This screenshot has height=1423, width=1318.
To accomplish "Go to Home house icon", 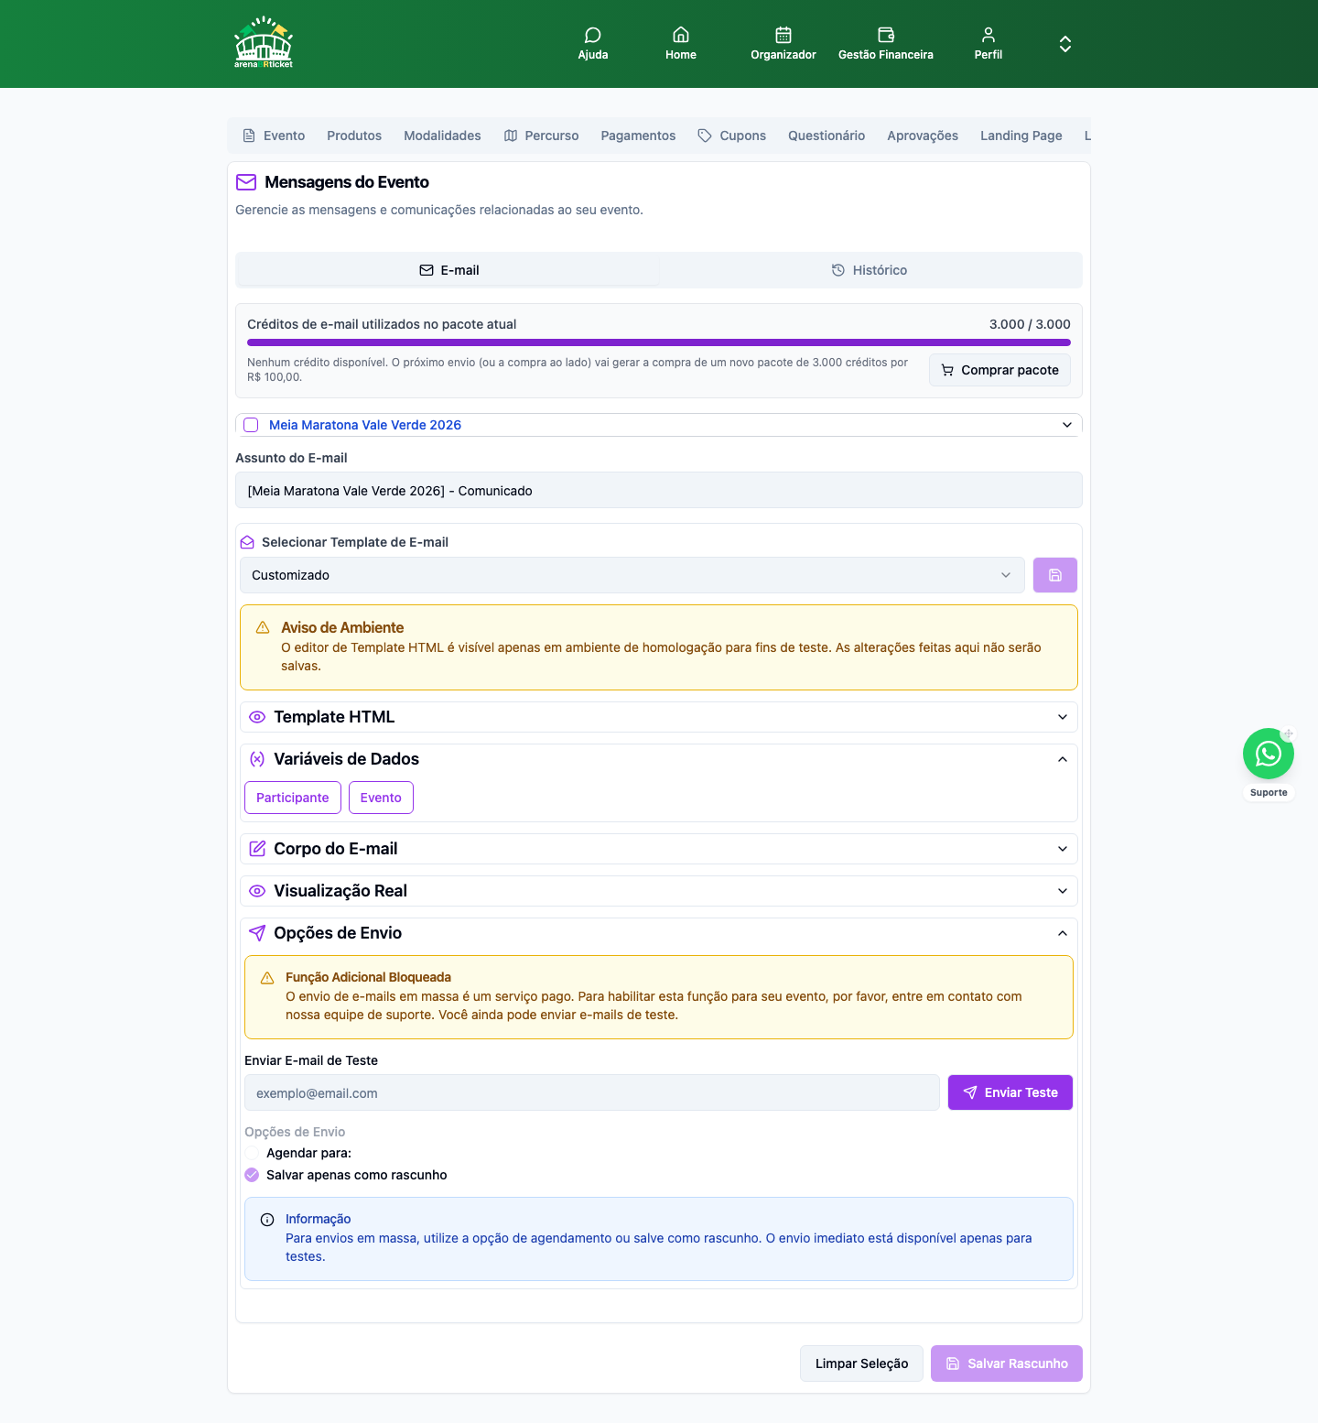I will pyautogui.click(x=681, y=35).
